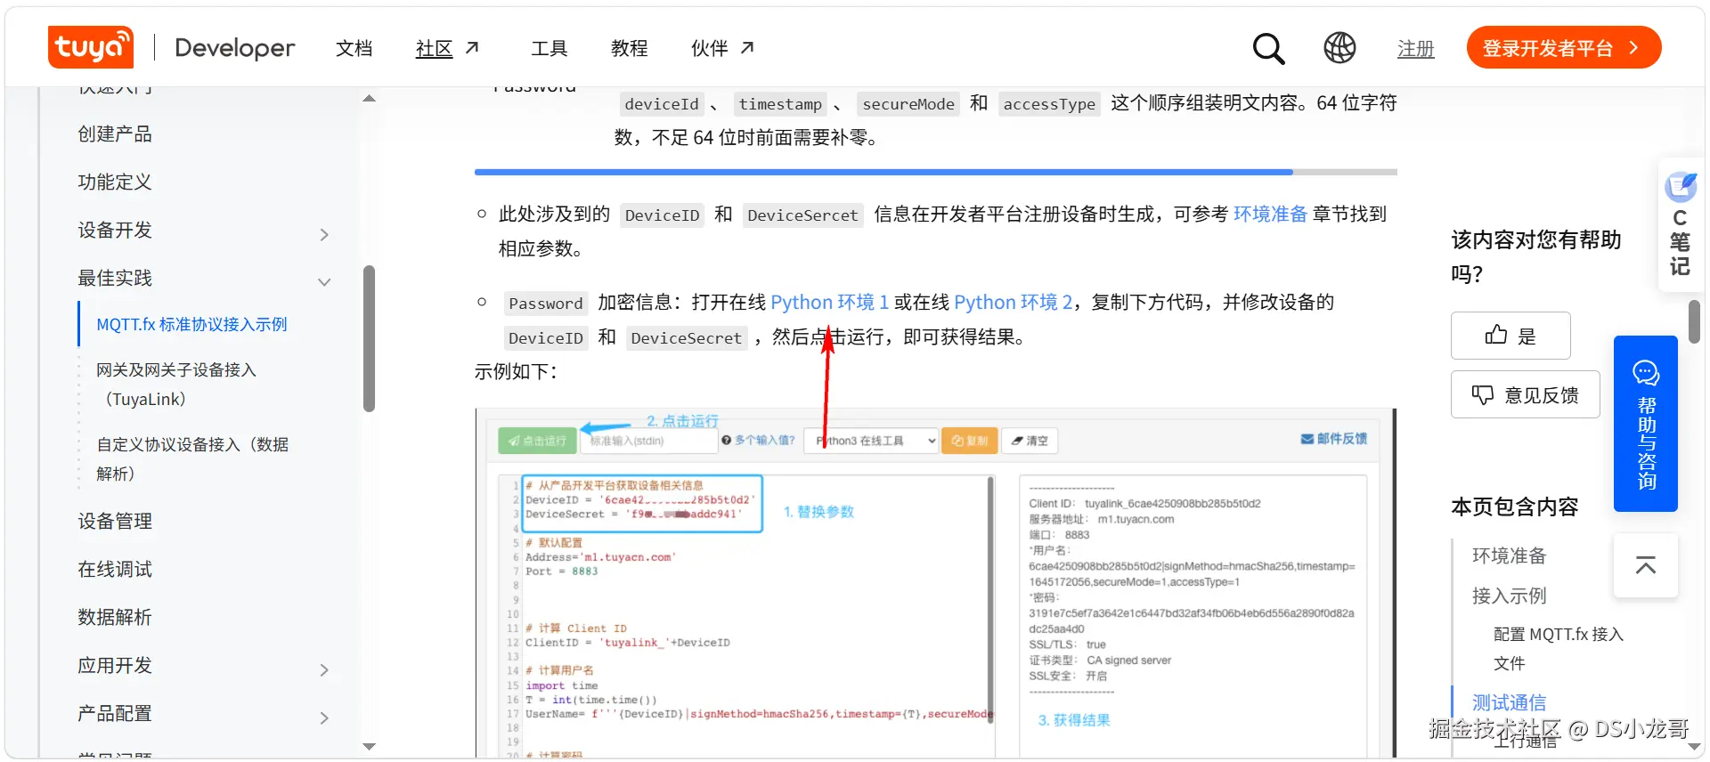
Task: Open the 工具 menu
Action: (549, 48)
